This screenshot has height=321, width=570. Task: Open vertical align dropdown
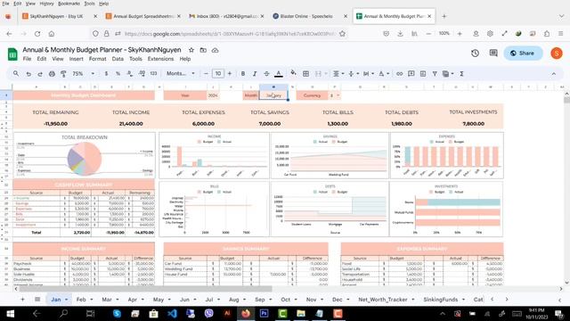[x=354, y=73]
